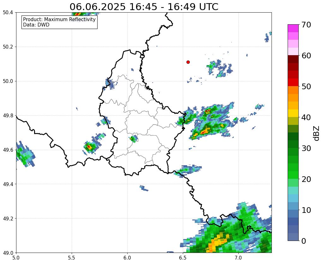Select the yellow colorbar segment near 40

(293, 113)
